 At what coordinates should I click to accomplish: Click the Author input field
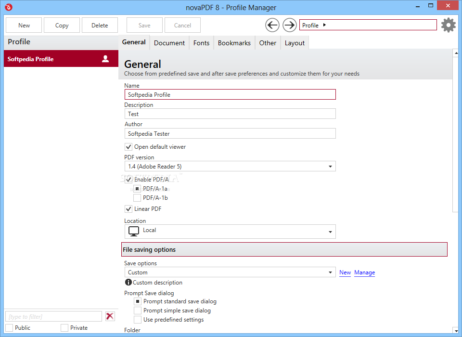click(230, 133)
